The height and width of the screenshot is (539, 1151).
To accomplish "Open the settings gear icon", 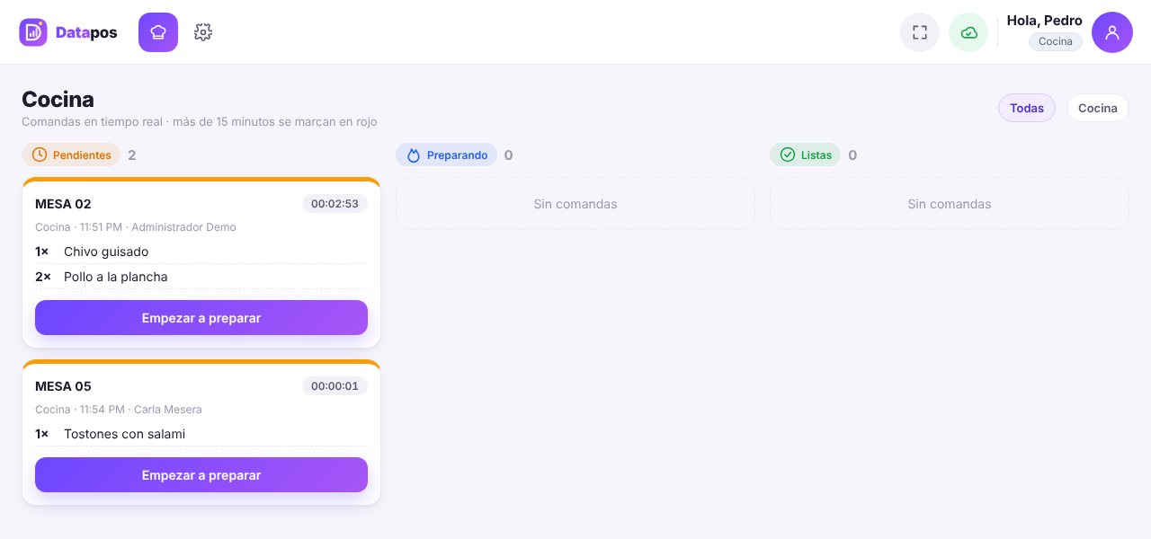I will point(203,32).
